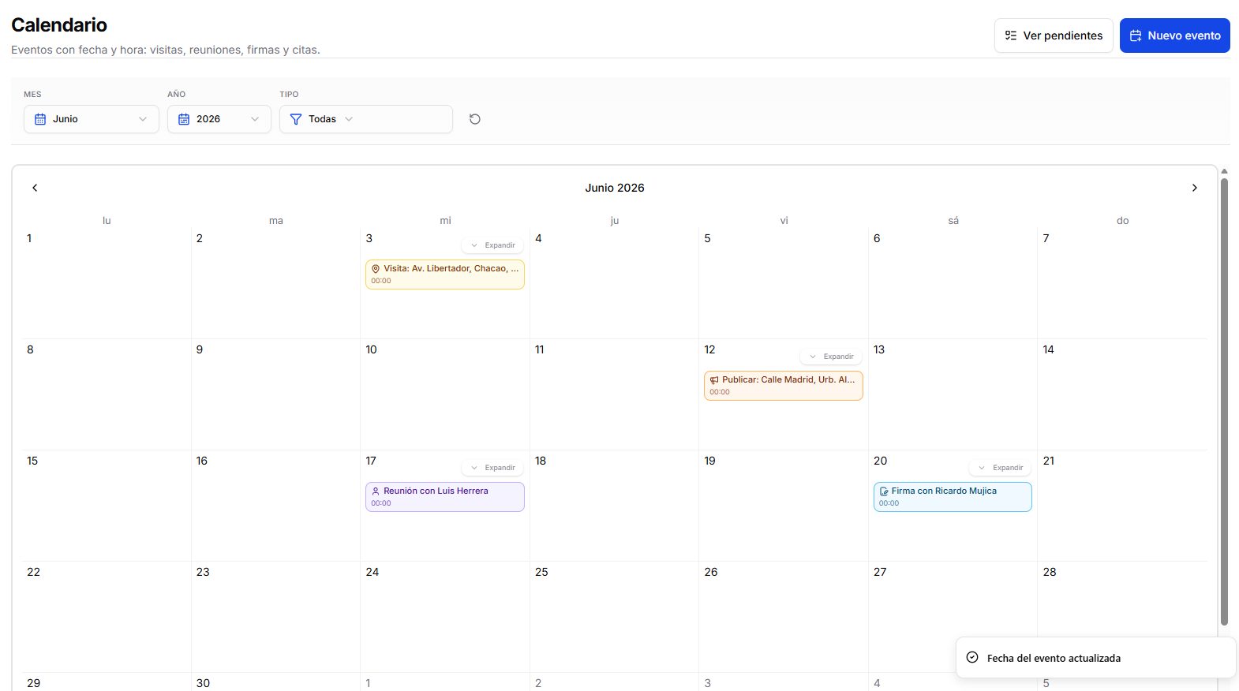Click the reset filters refresh icon

click(475, 119)
